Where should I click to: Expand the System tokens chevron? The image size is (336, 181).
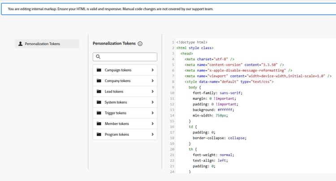click(152, 102)
